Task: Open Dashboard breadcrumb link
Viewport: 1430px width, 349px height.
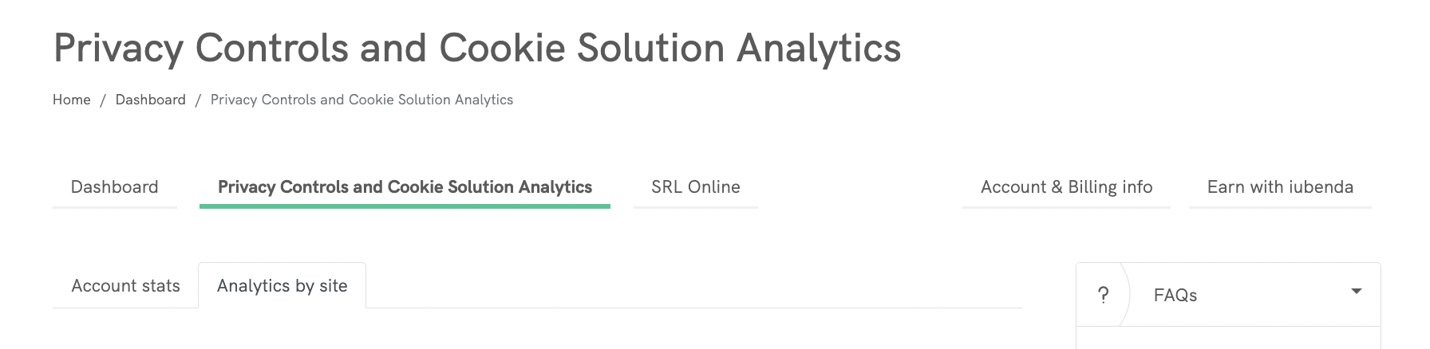Action: click(150, 100)
